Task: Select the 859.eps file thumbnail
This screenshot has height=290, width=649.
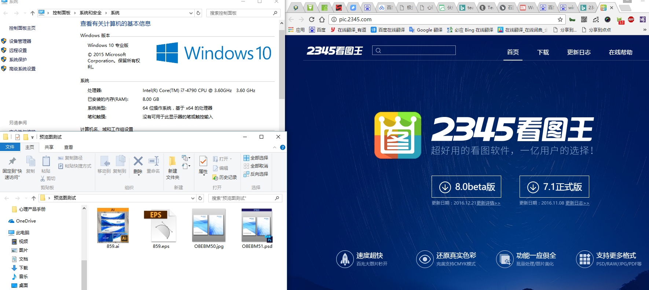Action: [x=161, y=225]
